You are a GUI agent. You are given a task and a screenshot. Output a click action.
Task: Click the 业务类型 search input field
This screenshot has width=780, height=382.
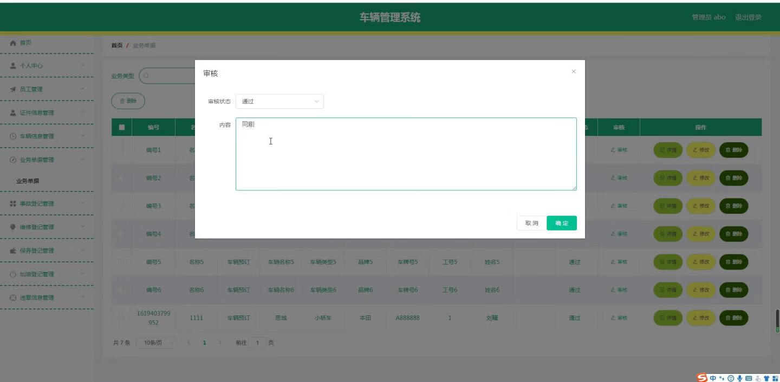tap(168, 76)
